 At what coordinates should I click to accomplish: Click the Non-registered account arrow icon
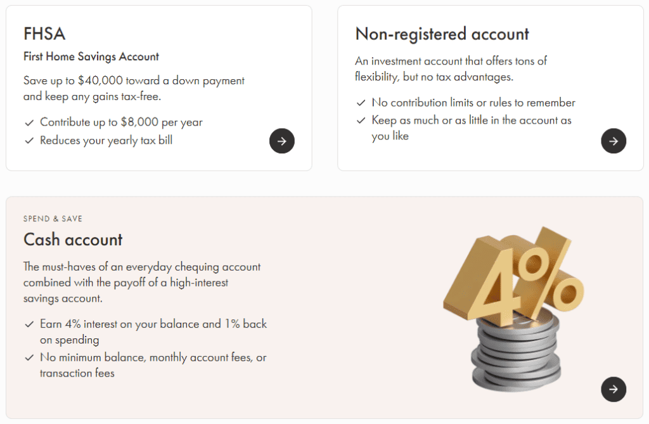[x=613, y=141]
